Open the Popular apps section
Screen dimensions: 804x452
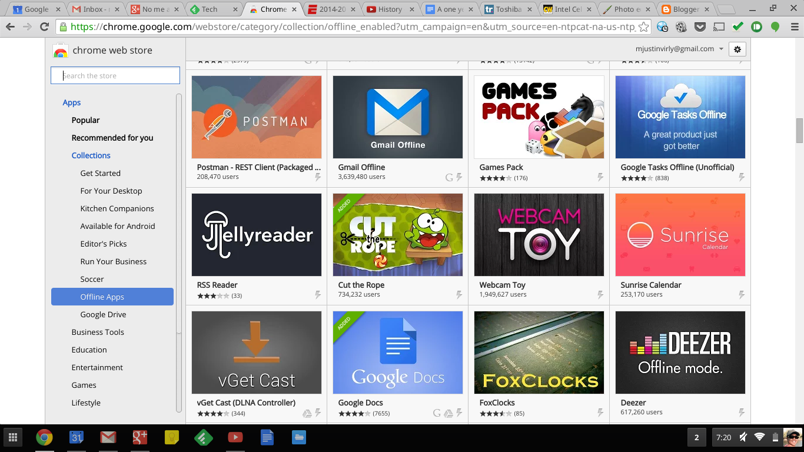pos(85,120)
